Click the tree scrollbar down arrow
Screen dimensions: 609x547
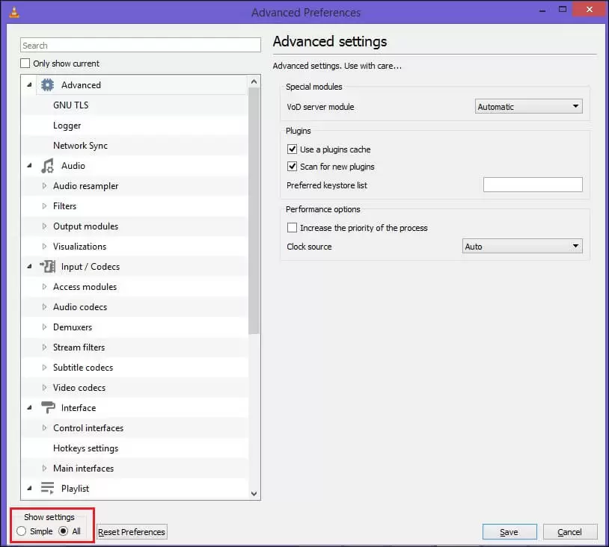click(x=254, y=493)
